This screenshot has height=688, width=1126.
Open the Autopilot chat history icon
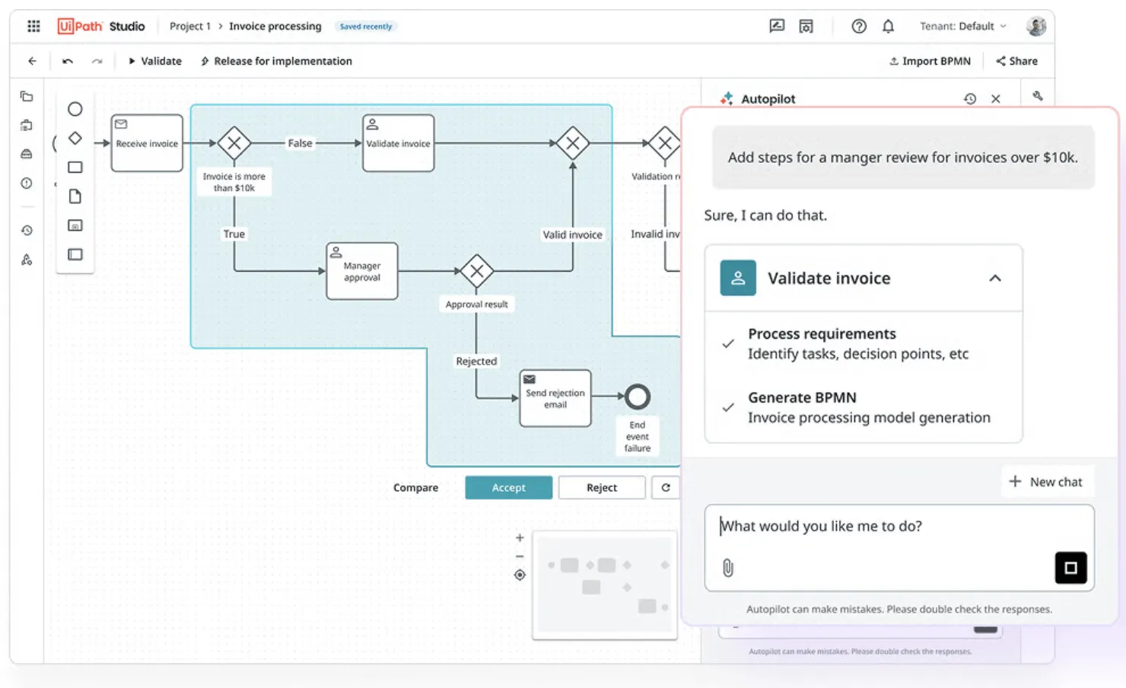(x=969, y=99)
